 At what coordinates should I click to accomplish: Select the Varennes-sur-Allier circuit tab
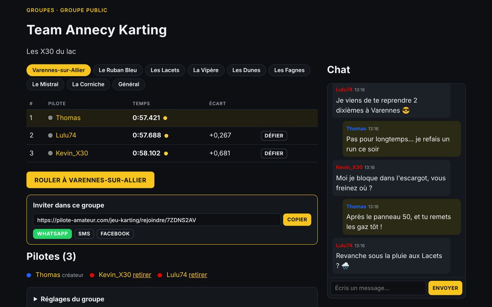pyautogui.click(x=59, y=70)
